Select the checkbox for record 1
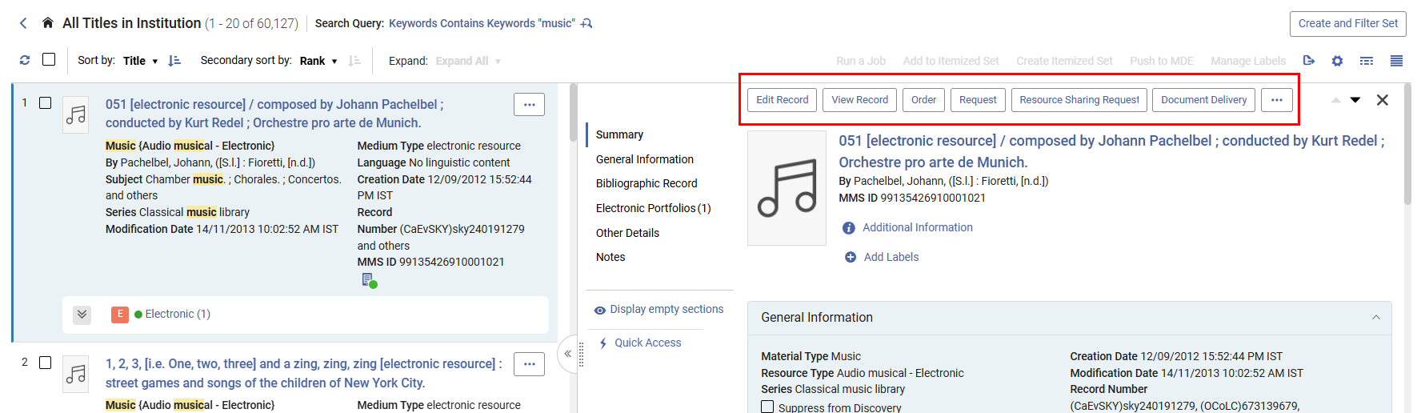Viewport: 1421px width, 413px height. pyautogui.click(x=46, y=103)
